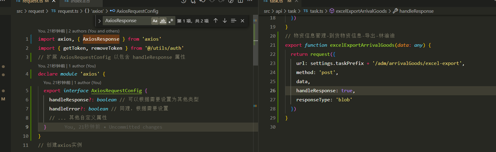This screenshot has height=152, width=496.
Task: Click the comment on line 20 of task.ts
Action: pos(340,36)
